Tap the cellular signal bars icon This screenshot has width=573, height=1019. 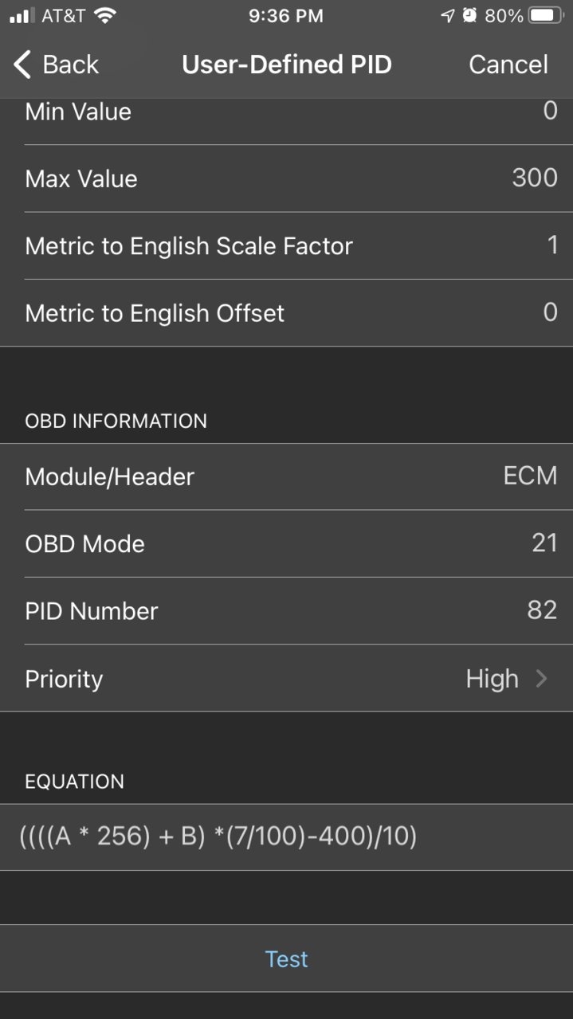(x=22, y=16)
